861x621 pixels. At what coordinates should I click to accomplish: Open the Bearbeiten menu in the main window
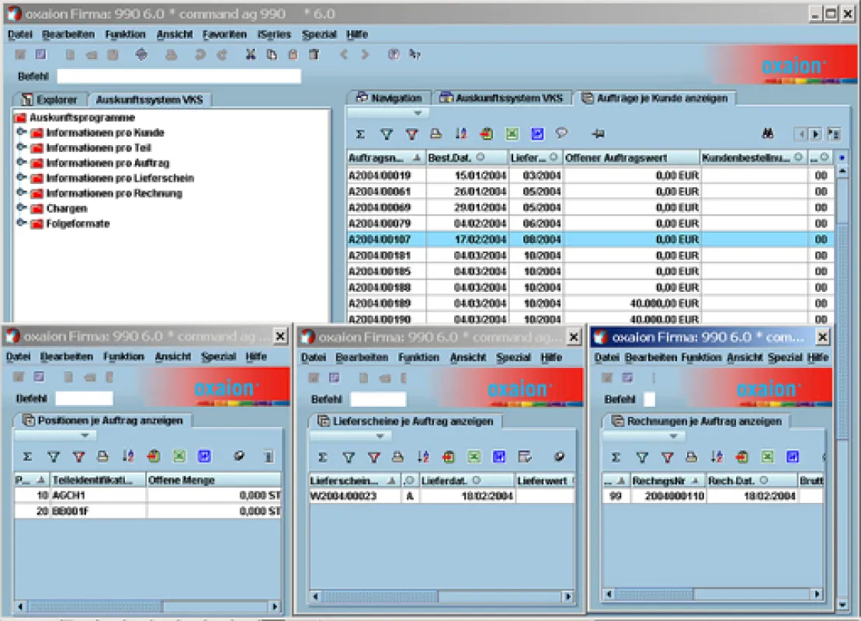point(68,35)
